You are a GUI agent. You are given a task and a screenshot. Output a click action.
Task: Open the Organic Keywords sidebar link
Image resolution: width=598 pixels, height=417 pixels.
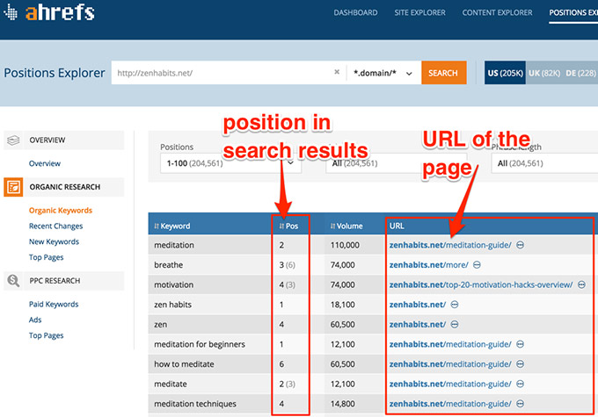tap(61, 210)
